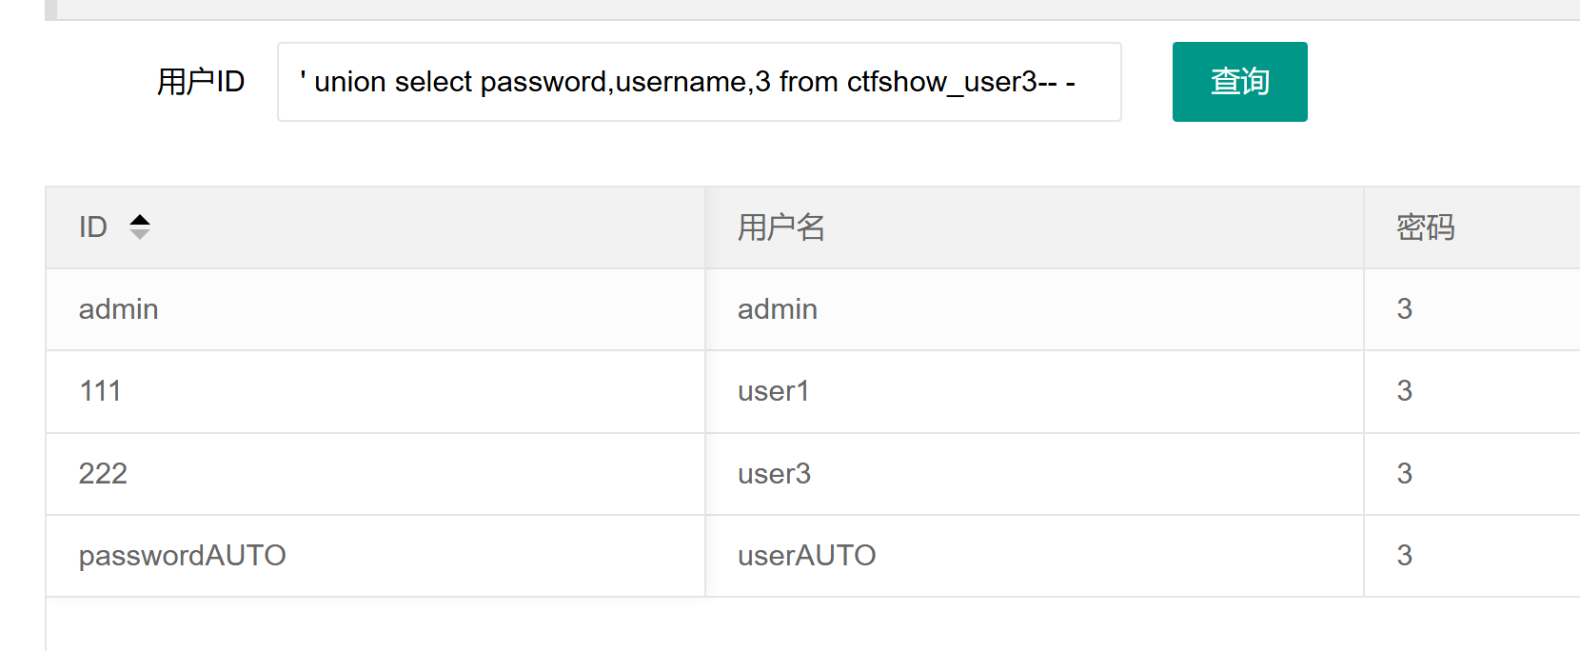The image size is (1580, 651).
Task: Click the descending sort arrow beside ID
Action: (140, 234)
